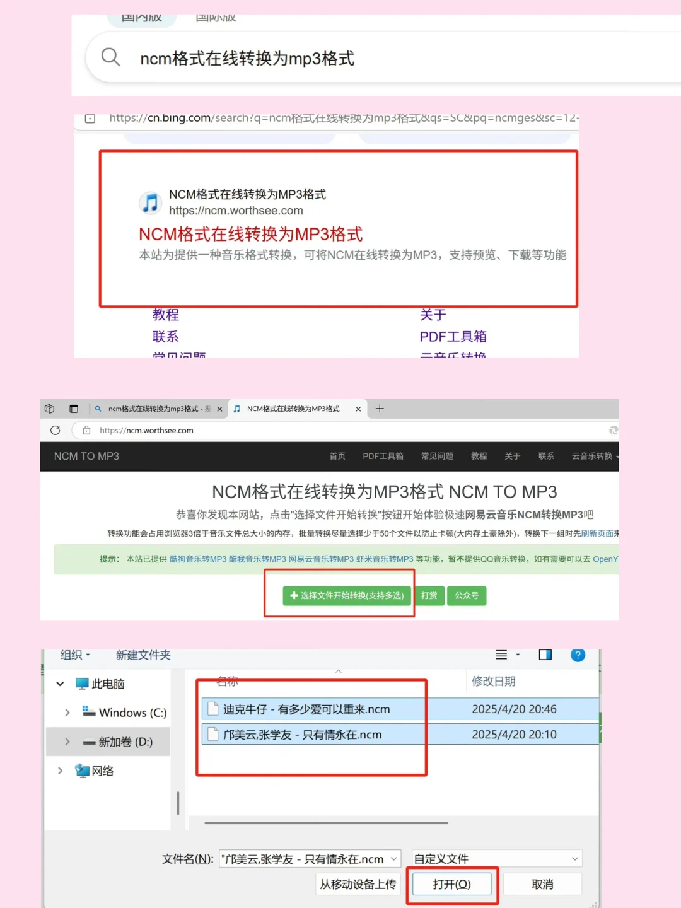Select the Windows (C:) drive
Image resolution: width=681 pixels, height=908 pixels.
125,713
